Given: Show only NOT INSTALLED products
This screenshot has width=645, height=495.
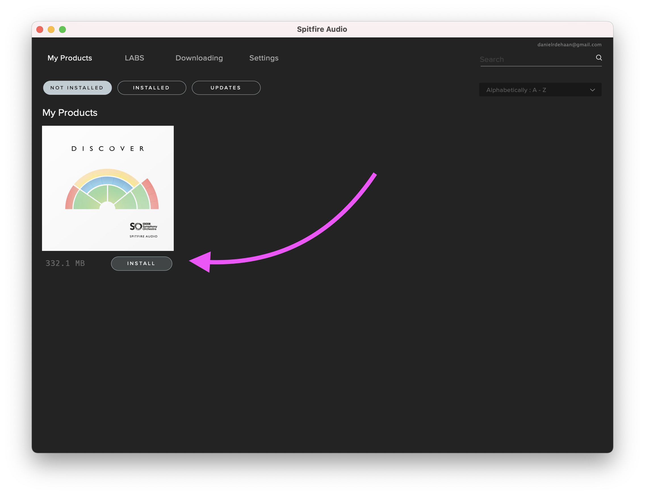Looking at the screenshot, I should point(77,88).
